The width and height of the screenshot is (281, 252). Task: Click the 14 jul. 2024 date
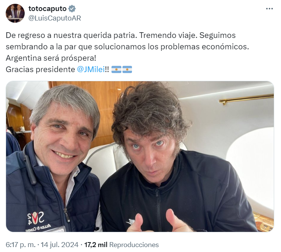pyautogui.click(x=60, y=245)
